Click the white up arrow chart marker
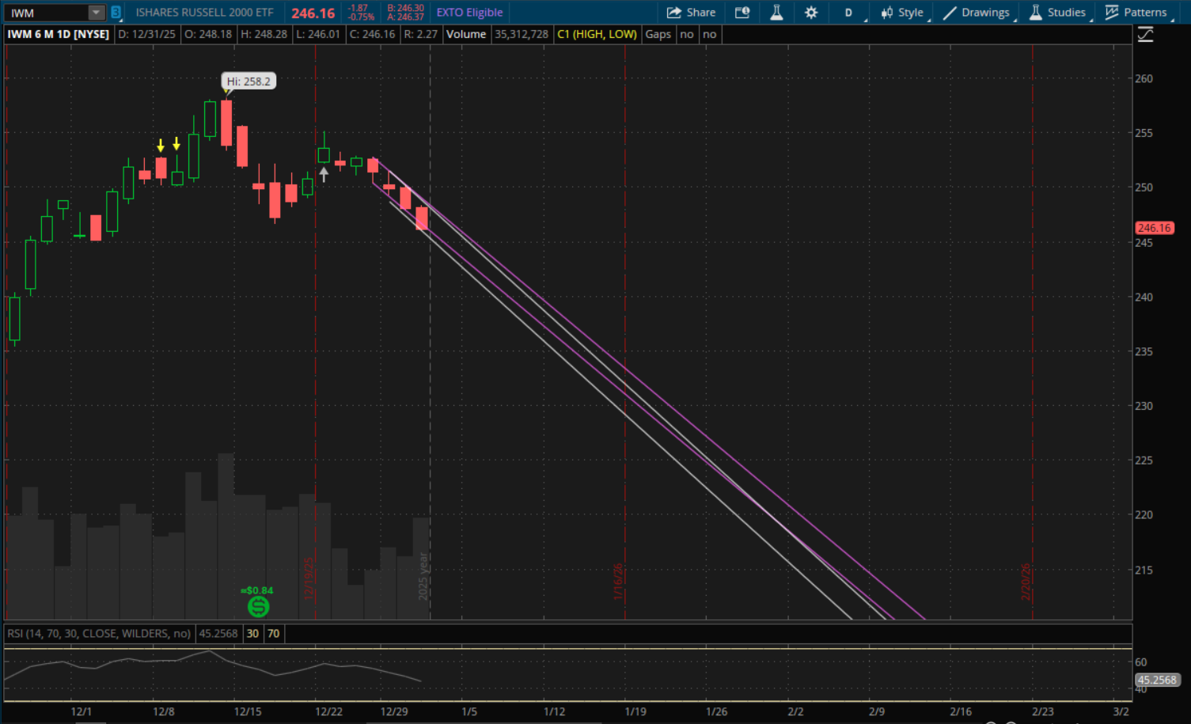 324,174
